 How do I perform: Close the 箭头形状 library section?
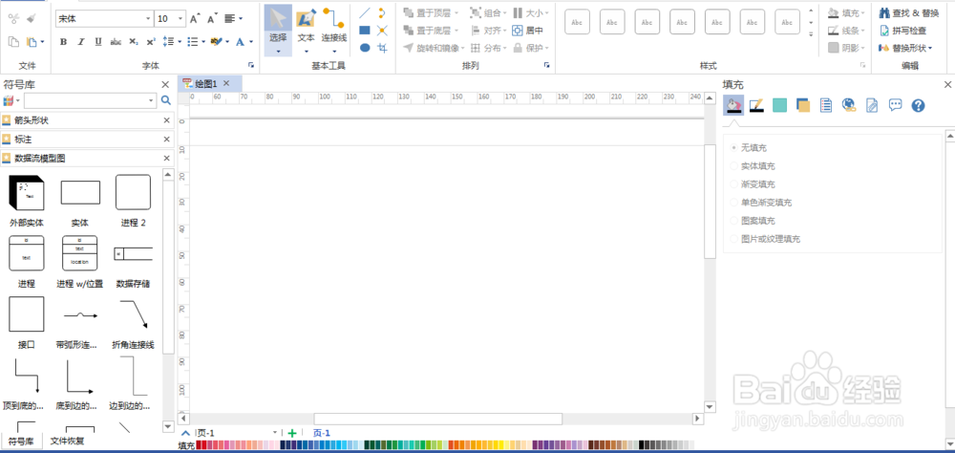[166, 120]
